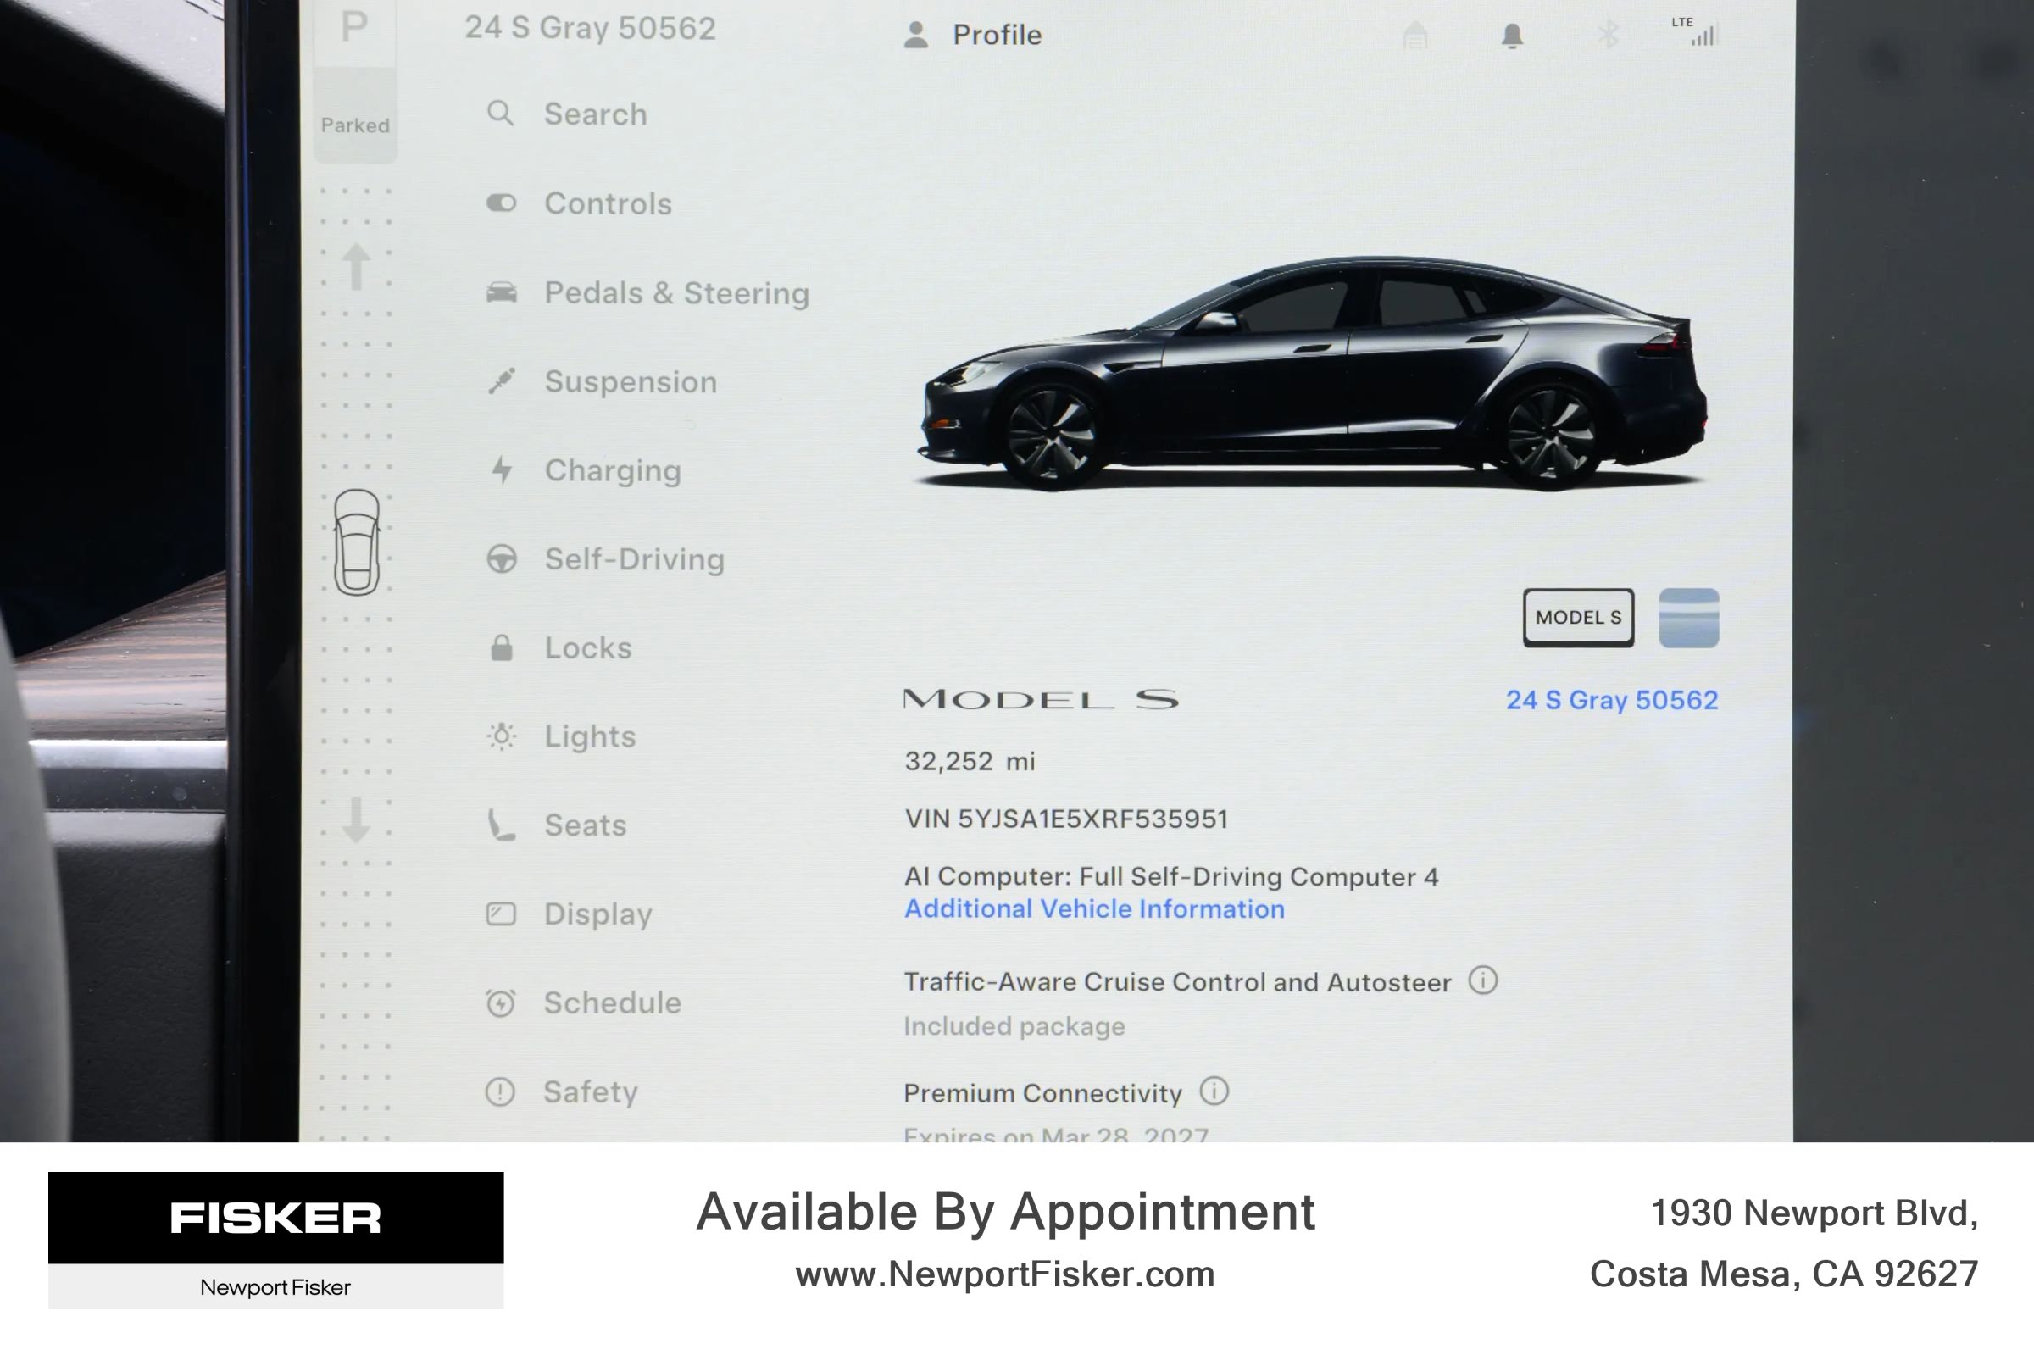The image size is (2034, 1355).
Task: Click the Charging lightning bolt icon
Action: pyautogui.click(x=502, y=470)
